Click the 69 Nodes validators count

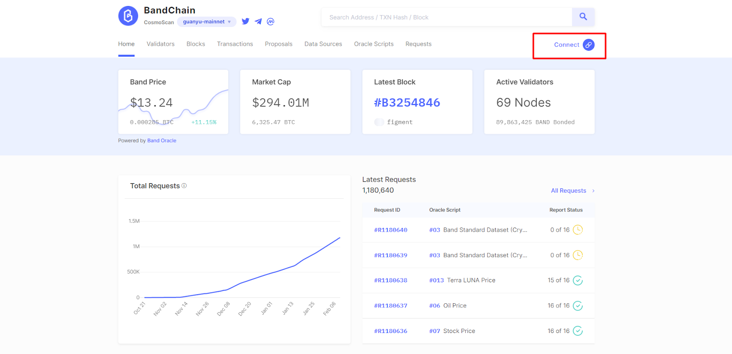(x=523, y=103)
